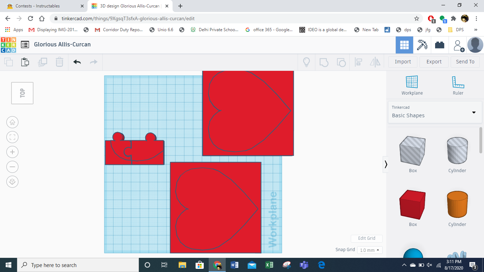The height and width of the screenshot is (272, 484).
Task: Click the Home view icon
Action: (x=12, y=123)
